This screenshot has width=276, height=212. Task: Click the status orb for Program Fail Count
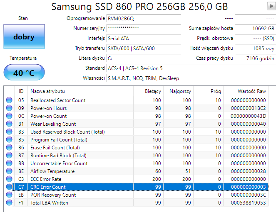[x=9, y=139]
